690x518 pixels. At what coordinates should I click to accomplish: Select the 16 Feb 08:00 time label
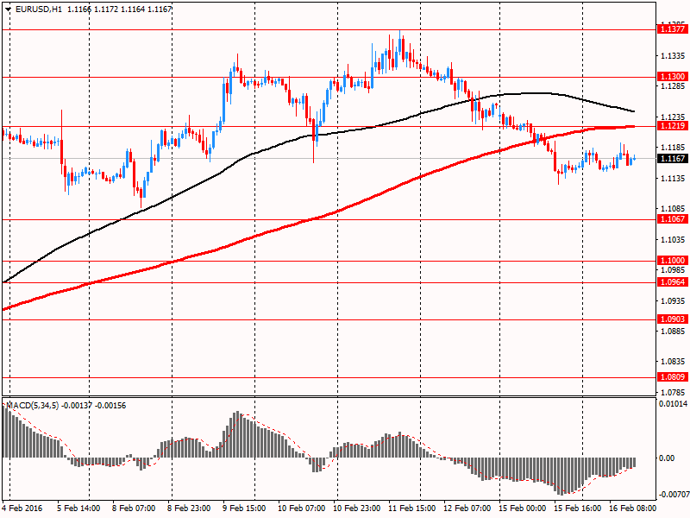tap(633, 508)
